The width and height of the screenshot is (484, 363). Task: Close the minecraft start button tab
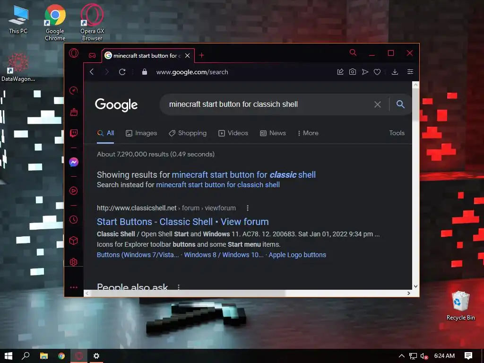[x=187, y=56]
